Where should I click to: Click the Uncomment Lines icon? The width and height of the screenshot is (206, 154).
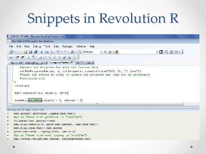(33, 57)
